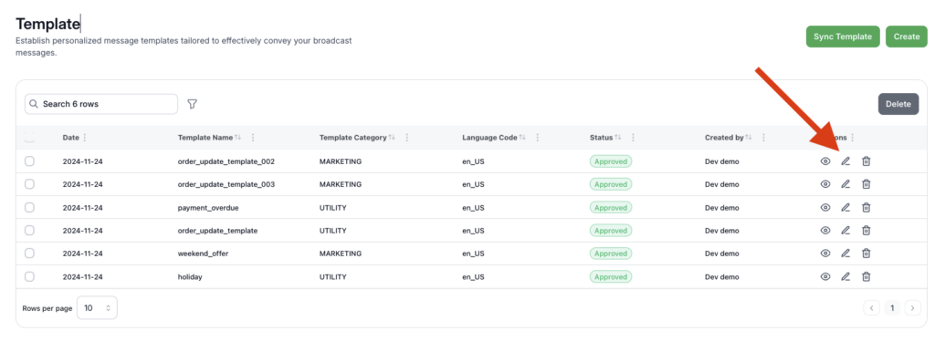Click the green Create button
This screenshot has height=352, width=935.
[907, 36]
